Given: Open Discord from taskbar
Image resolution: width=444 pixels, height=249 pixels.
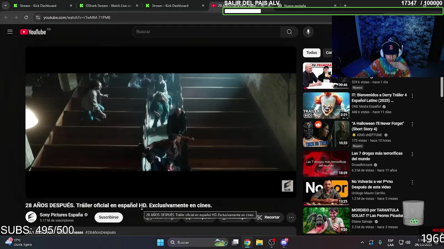Looking at the screenshot, I should [x=284, y=242].
